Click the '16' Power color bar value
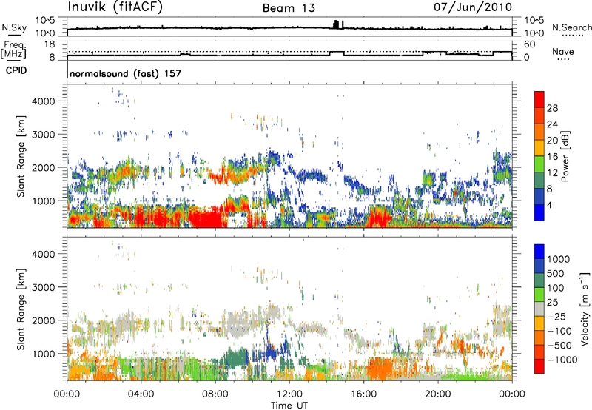This screenshot has width=592, height=410. [552, 156]
